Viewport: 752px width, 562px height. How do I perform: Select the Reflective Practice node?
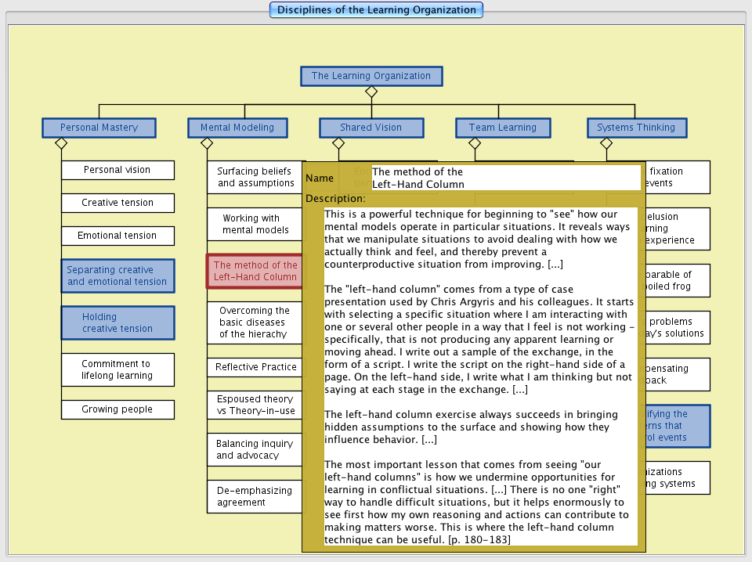(x=255, y=366)
